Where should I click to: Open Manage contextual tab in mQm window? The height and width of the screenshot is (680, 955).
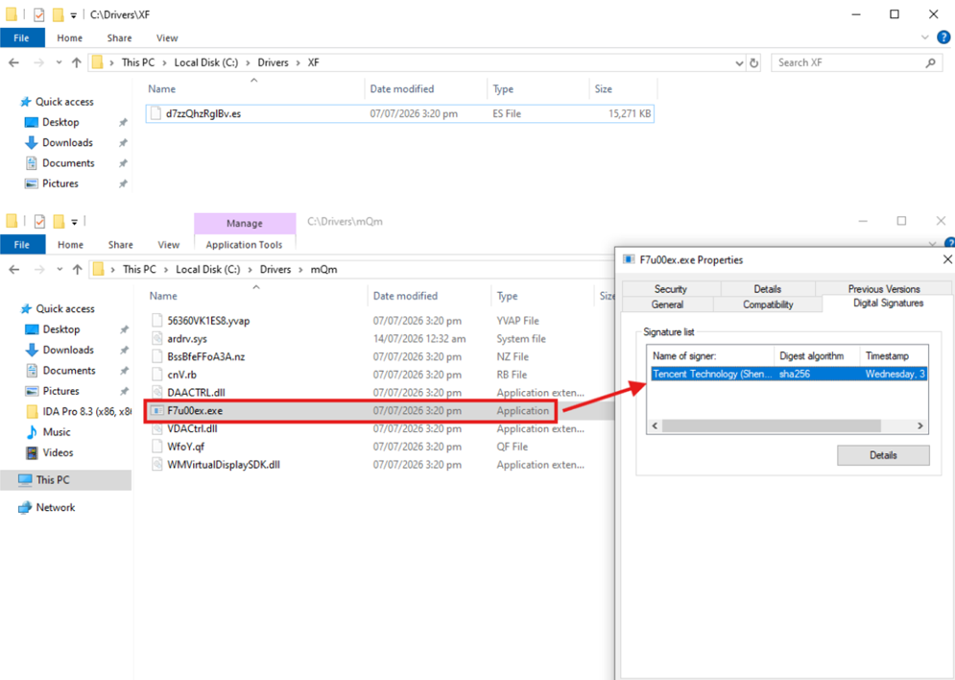pos(245,224)
